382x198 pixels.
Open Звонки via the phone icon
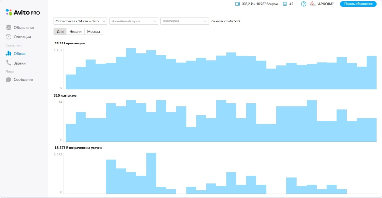click(x=9, y=63)
